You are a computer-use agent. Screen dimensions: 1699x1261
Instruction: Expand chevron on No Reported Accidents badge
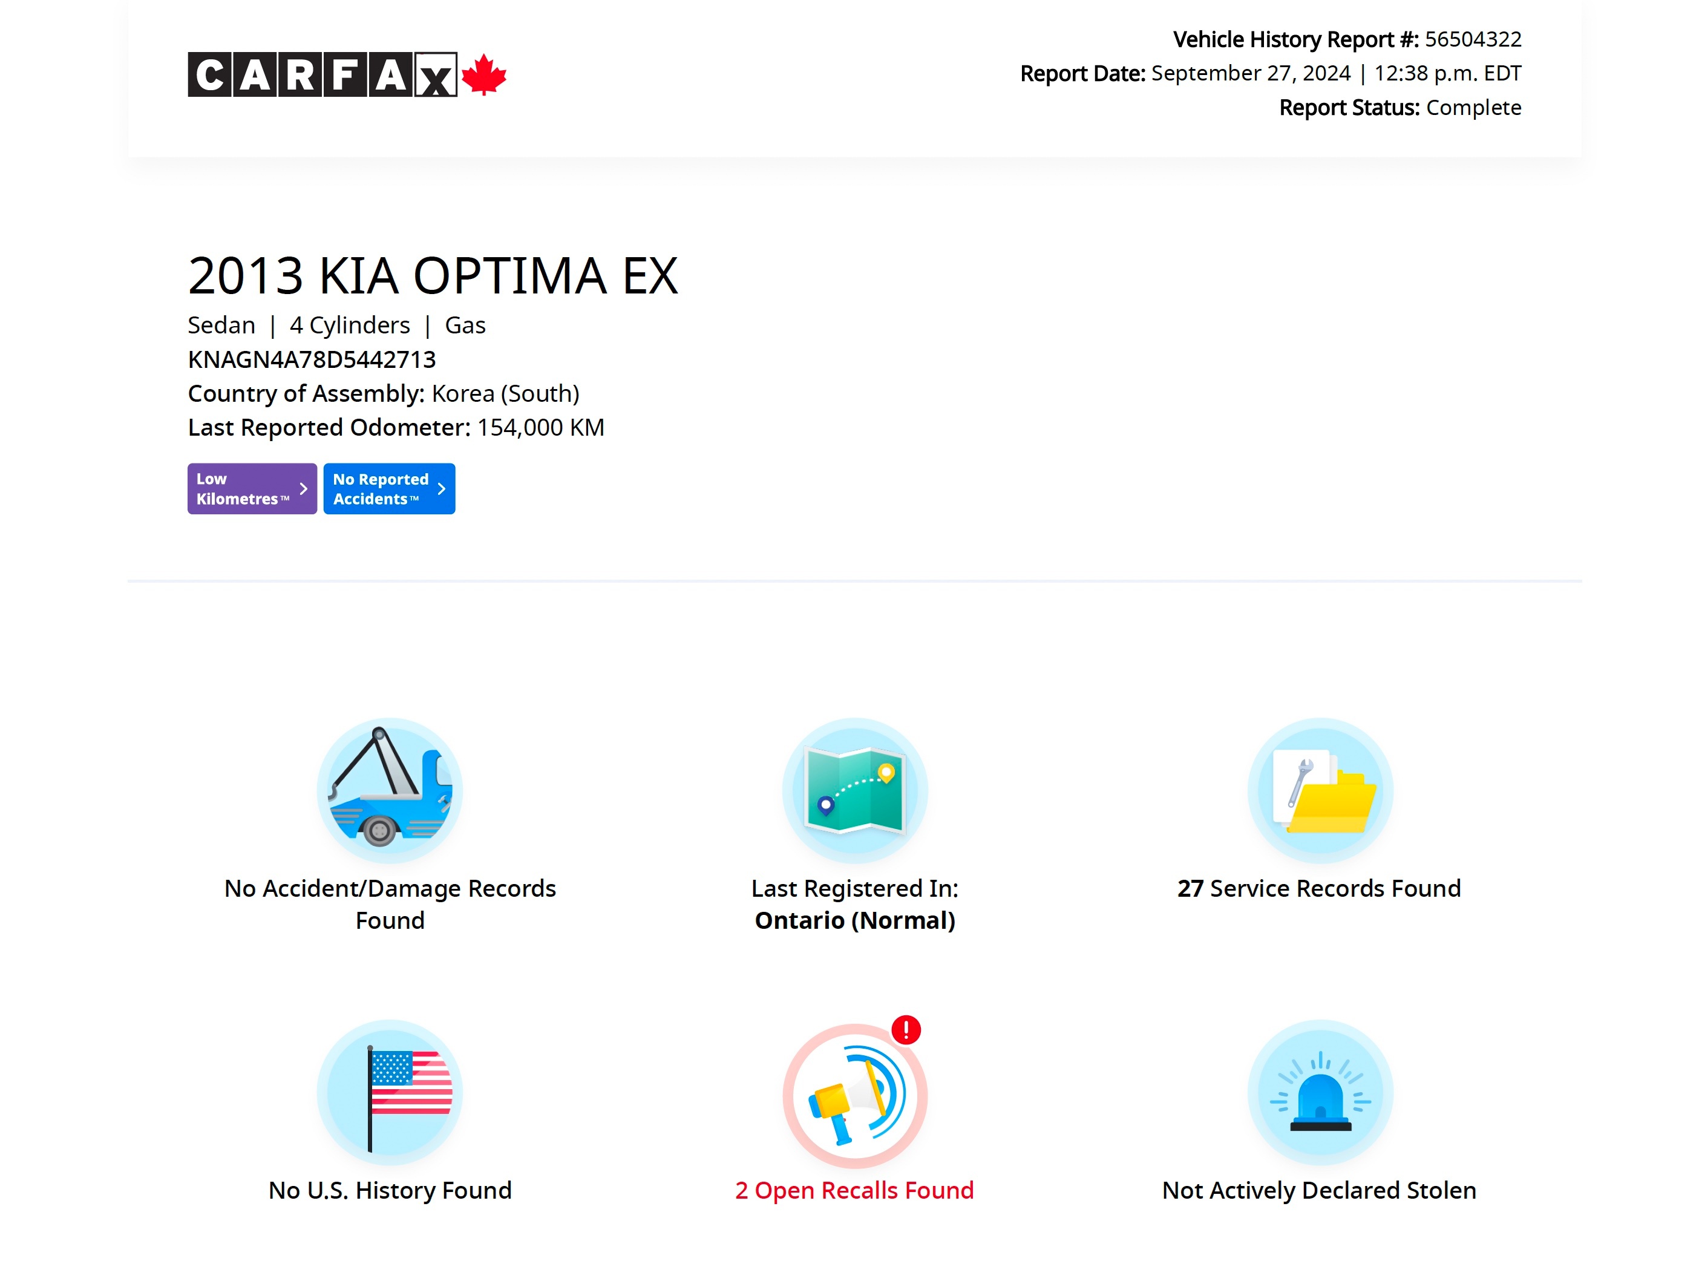(442, 488)
